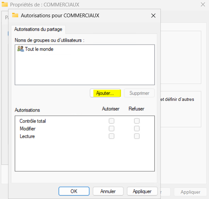Enable Refuser for Modifier permission
The width and height of the screenshot is (209, 199).
(x=137, y=129)
